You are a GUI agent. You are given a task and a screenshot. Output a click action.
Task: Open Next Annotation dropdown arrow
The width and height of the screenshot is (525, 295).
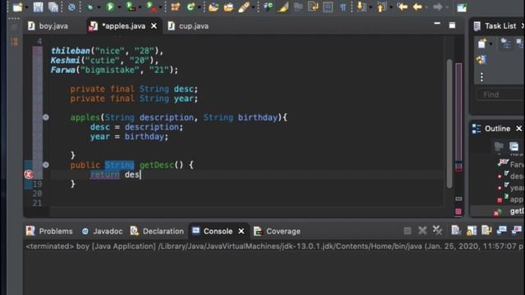tap(370, 7)
